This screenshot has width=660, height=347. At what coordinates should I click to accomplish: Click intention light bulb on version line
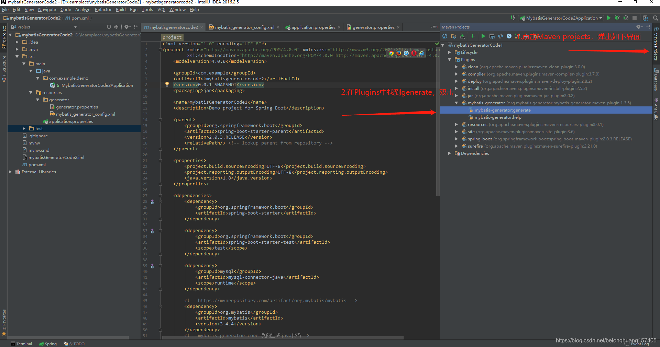(167, 84)
